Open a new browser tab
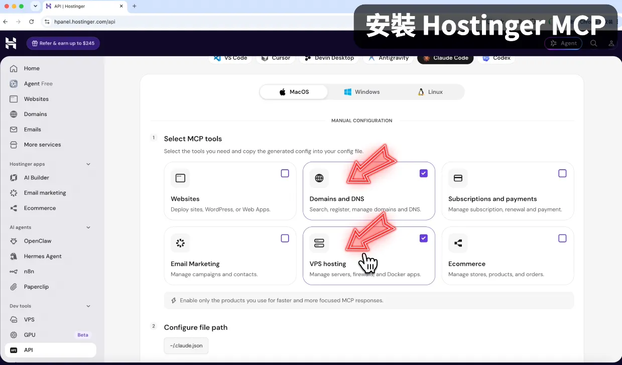 click(x=135, y=6)
